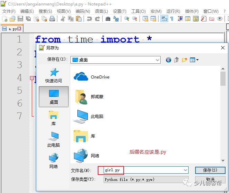Open the 工具(O) menu
This screenshot has width=229, height=193.
(138, 11)
